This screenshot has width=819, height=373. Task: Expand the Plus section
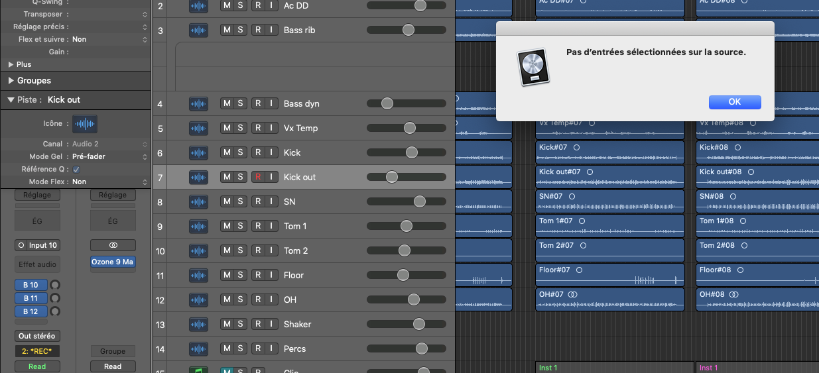[x=11, y=64]
